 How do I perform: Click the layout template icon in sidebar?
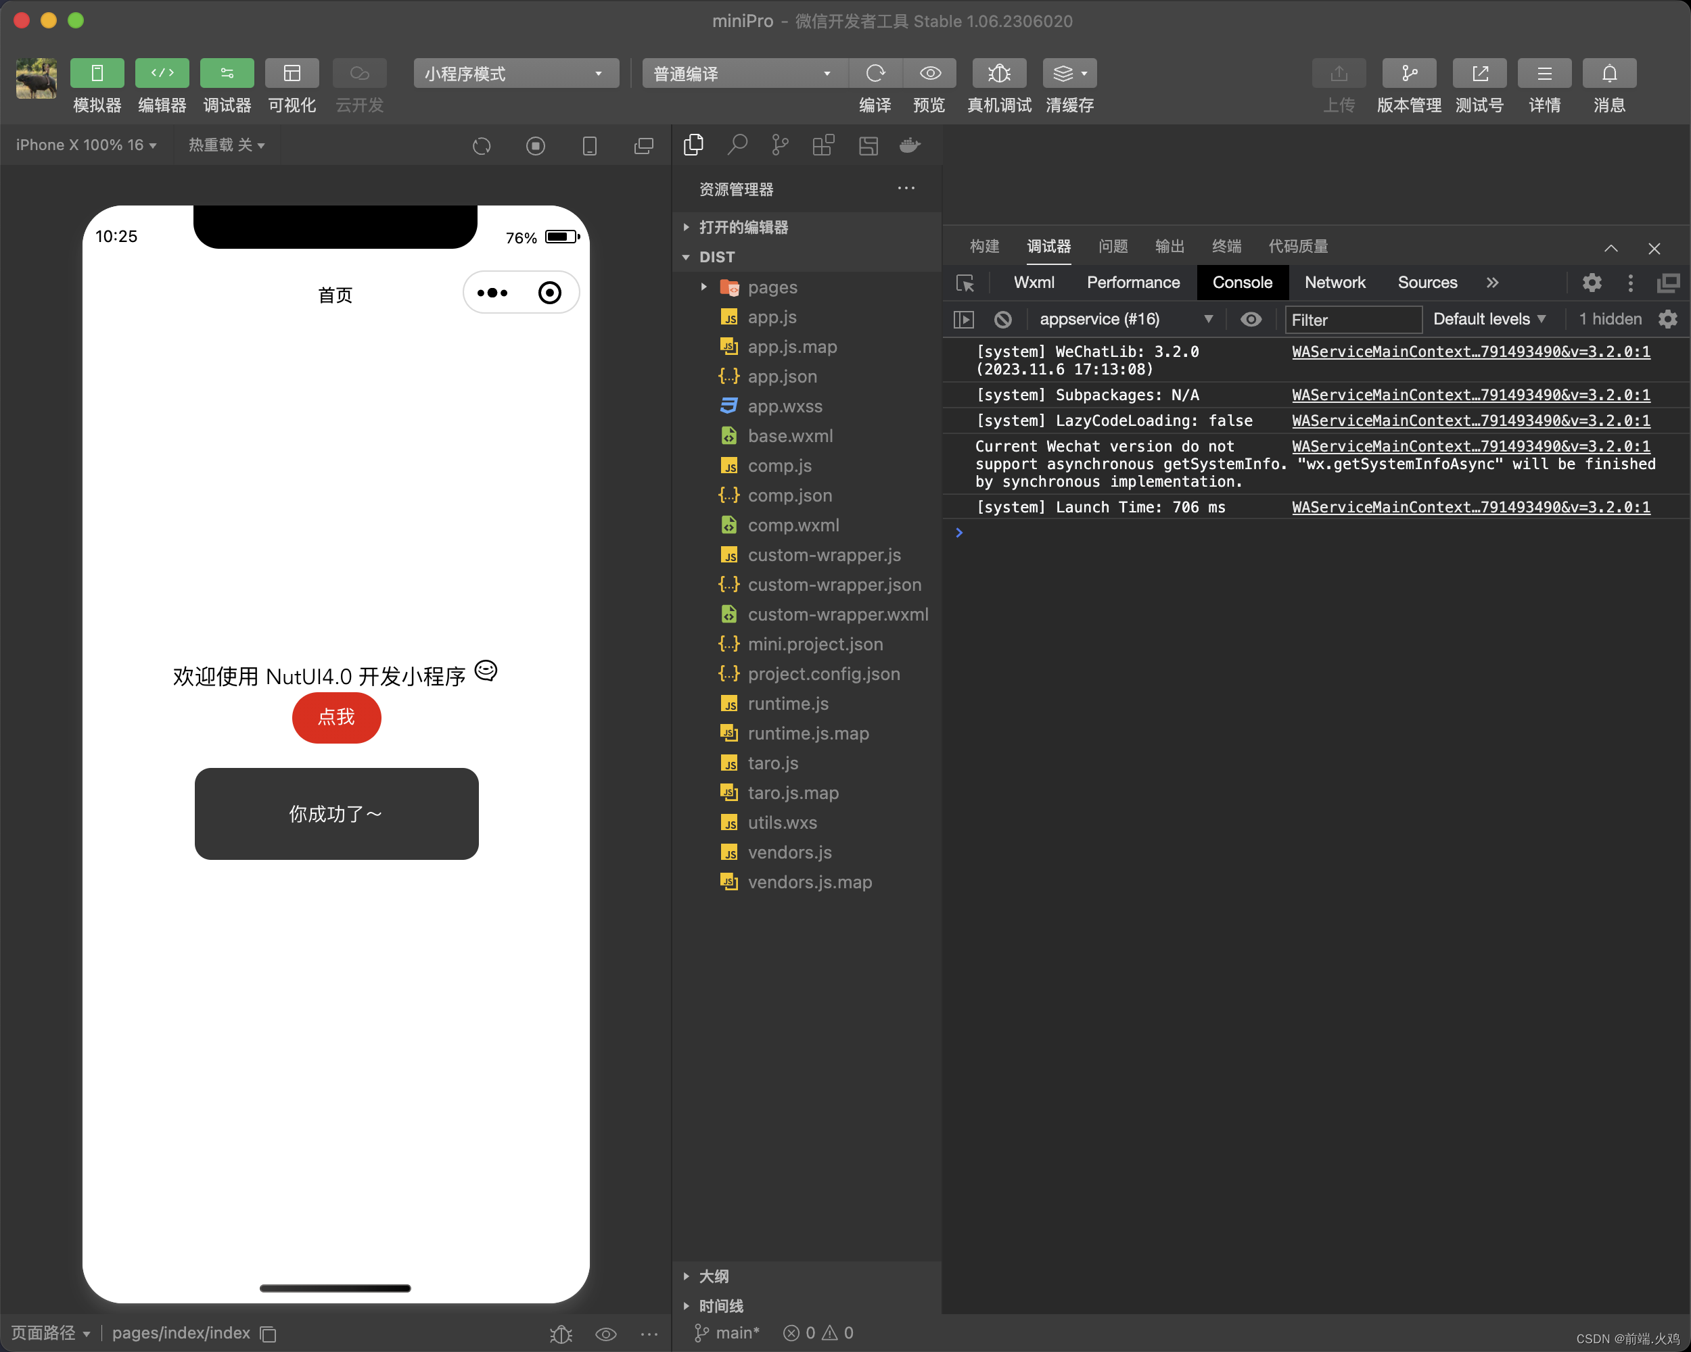click(868, 145)
